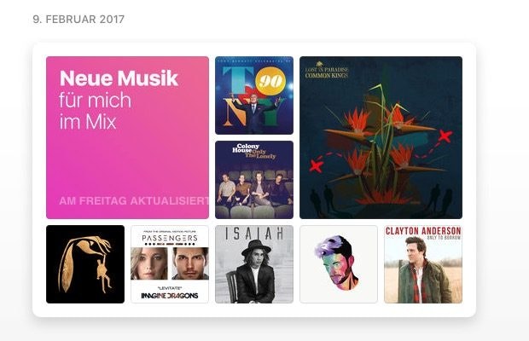
Task: Open Passengers Levitate Imagine Dragons cover
Action: click(170, 264)
